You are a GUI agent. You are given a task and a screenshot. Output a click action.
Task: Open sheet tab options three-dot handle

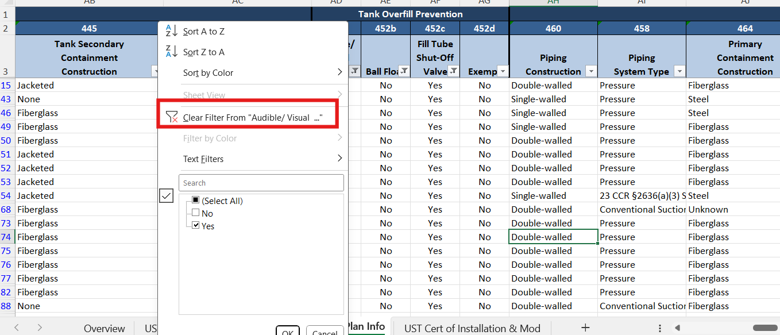[660, 328]
